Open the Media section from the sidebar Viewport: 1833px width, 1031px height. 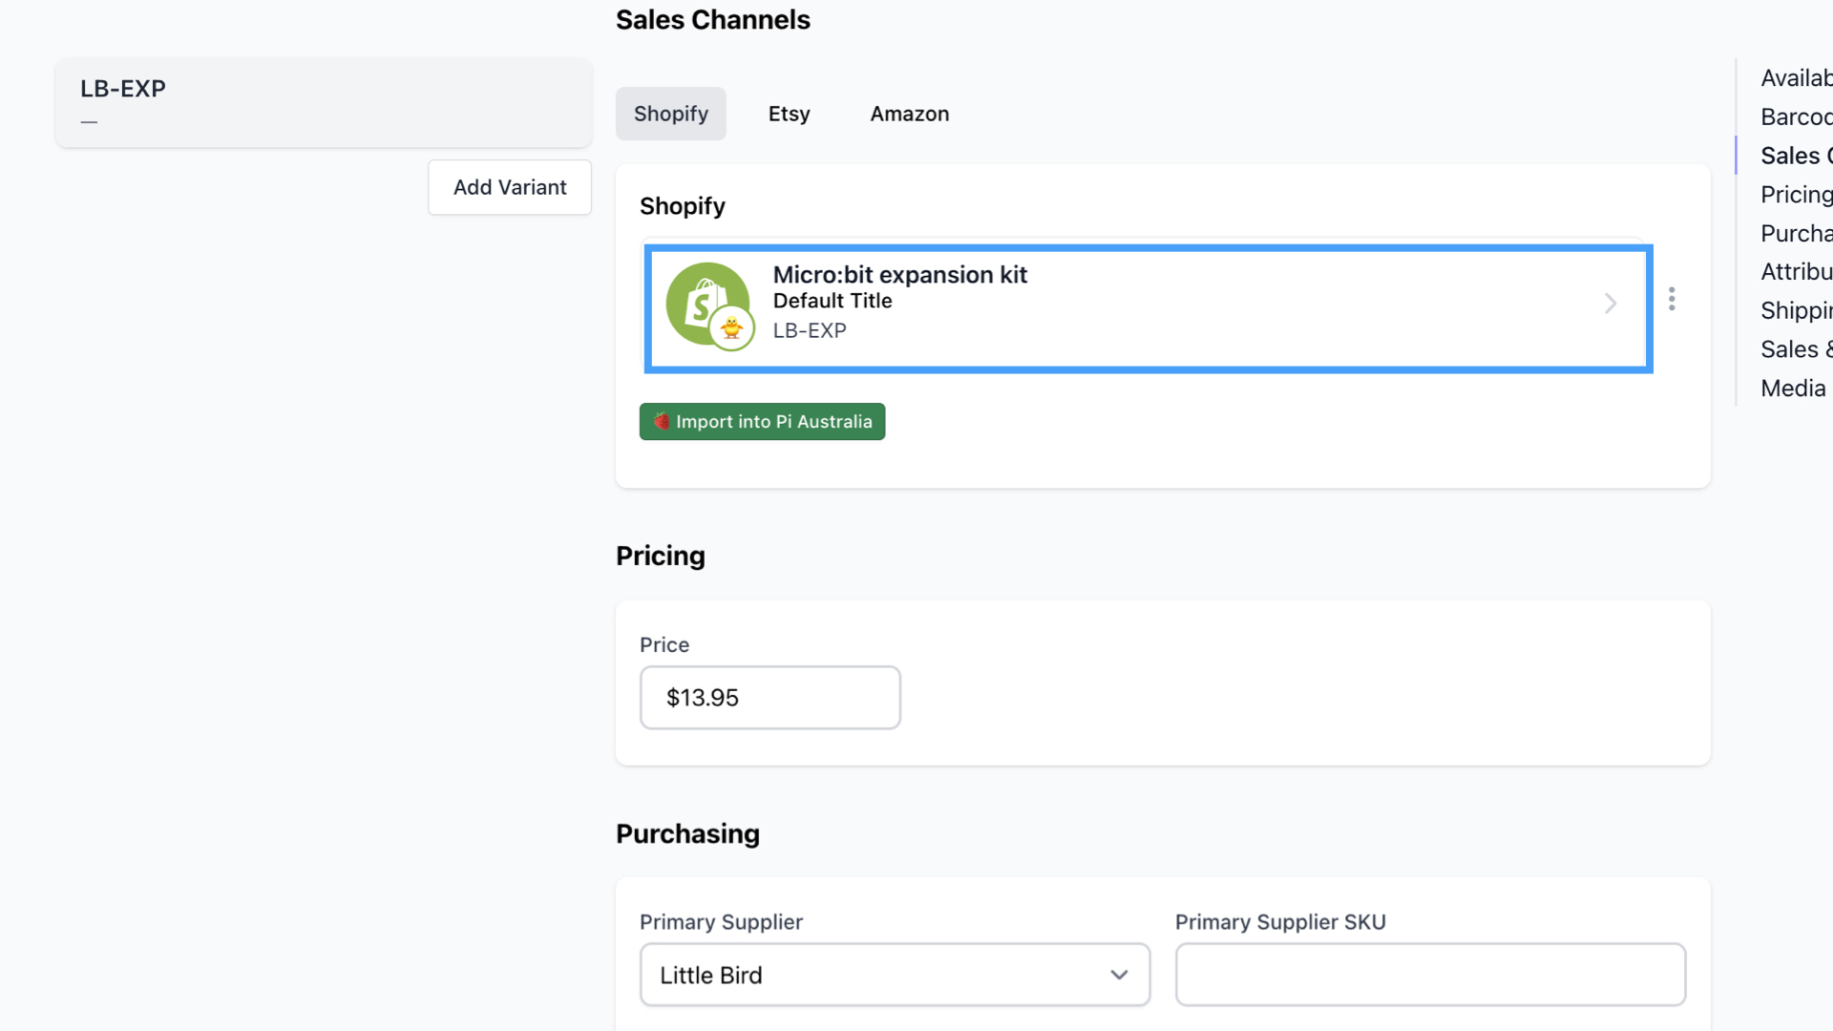tap(1793, 388)
